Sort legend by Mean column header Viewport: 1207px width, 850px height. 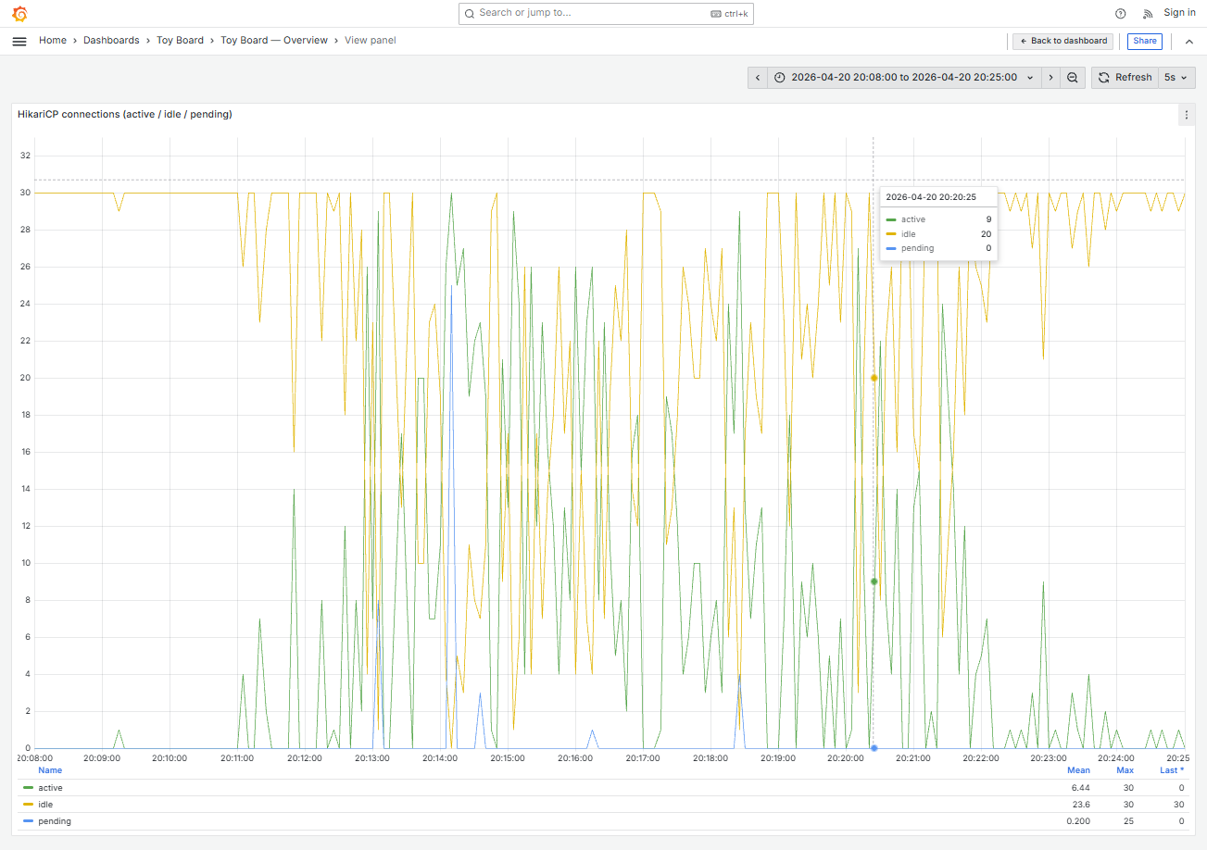point(1078,770)
